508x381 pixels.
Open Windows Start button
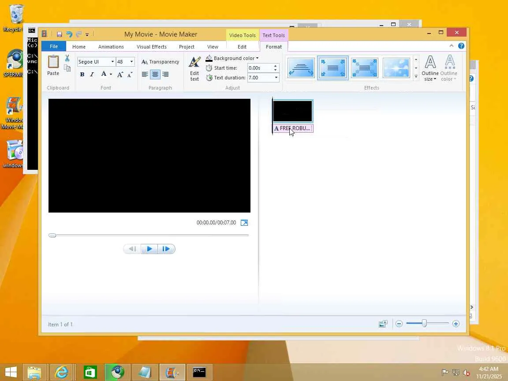point(11,372)
